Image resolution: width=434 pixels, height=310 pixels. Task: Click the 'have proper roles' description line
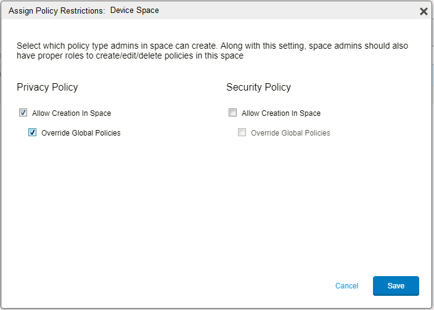(130, 56)
